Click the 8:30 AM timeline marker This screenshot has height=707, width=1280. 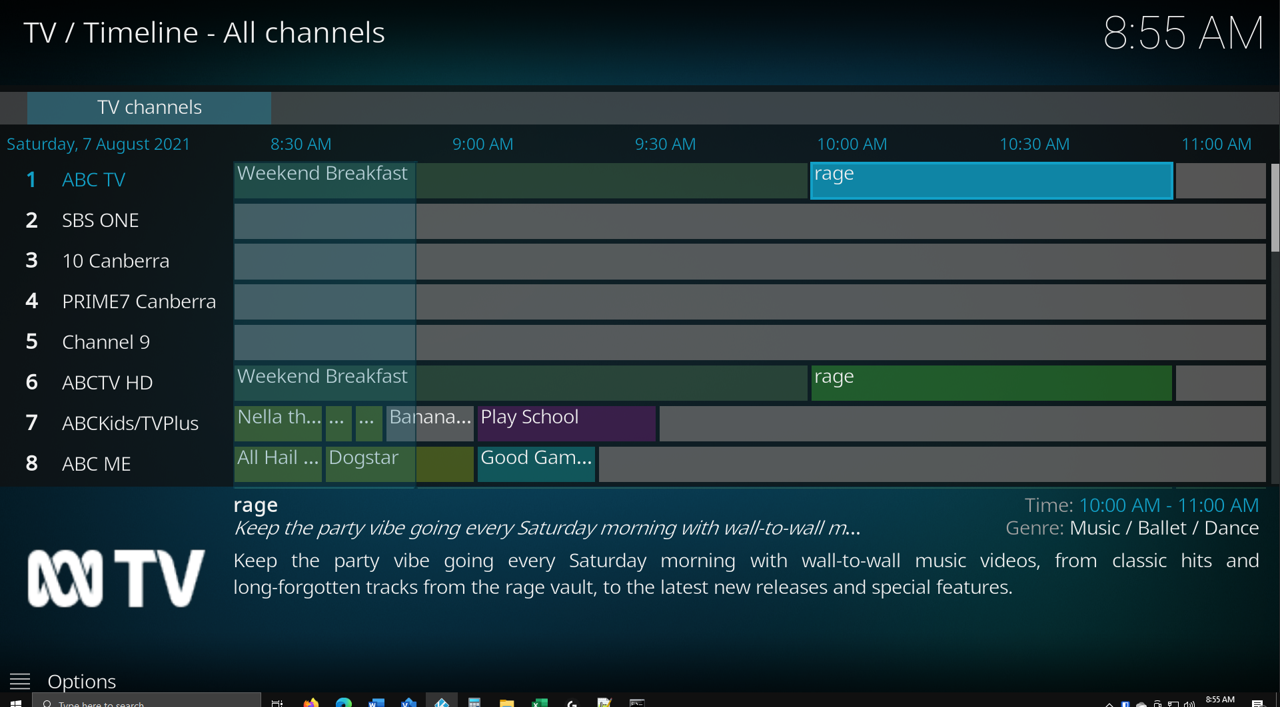(301, 144)
